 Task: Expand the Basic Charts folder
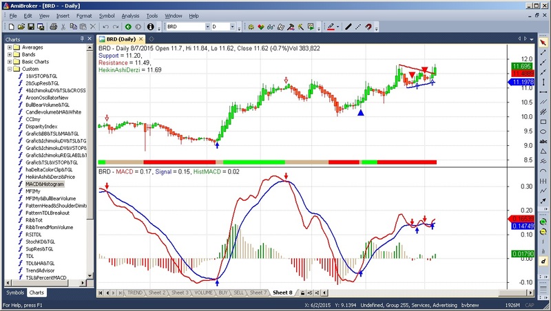coord(10,62)
